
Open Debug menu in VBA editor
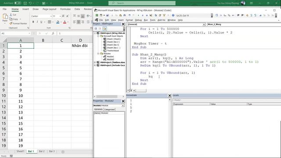coord(138,20)
